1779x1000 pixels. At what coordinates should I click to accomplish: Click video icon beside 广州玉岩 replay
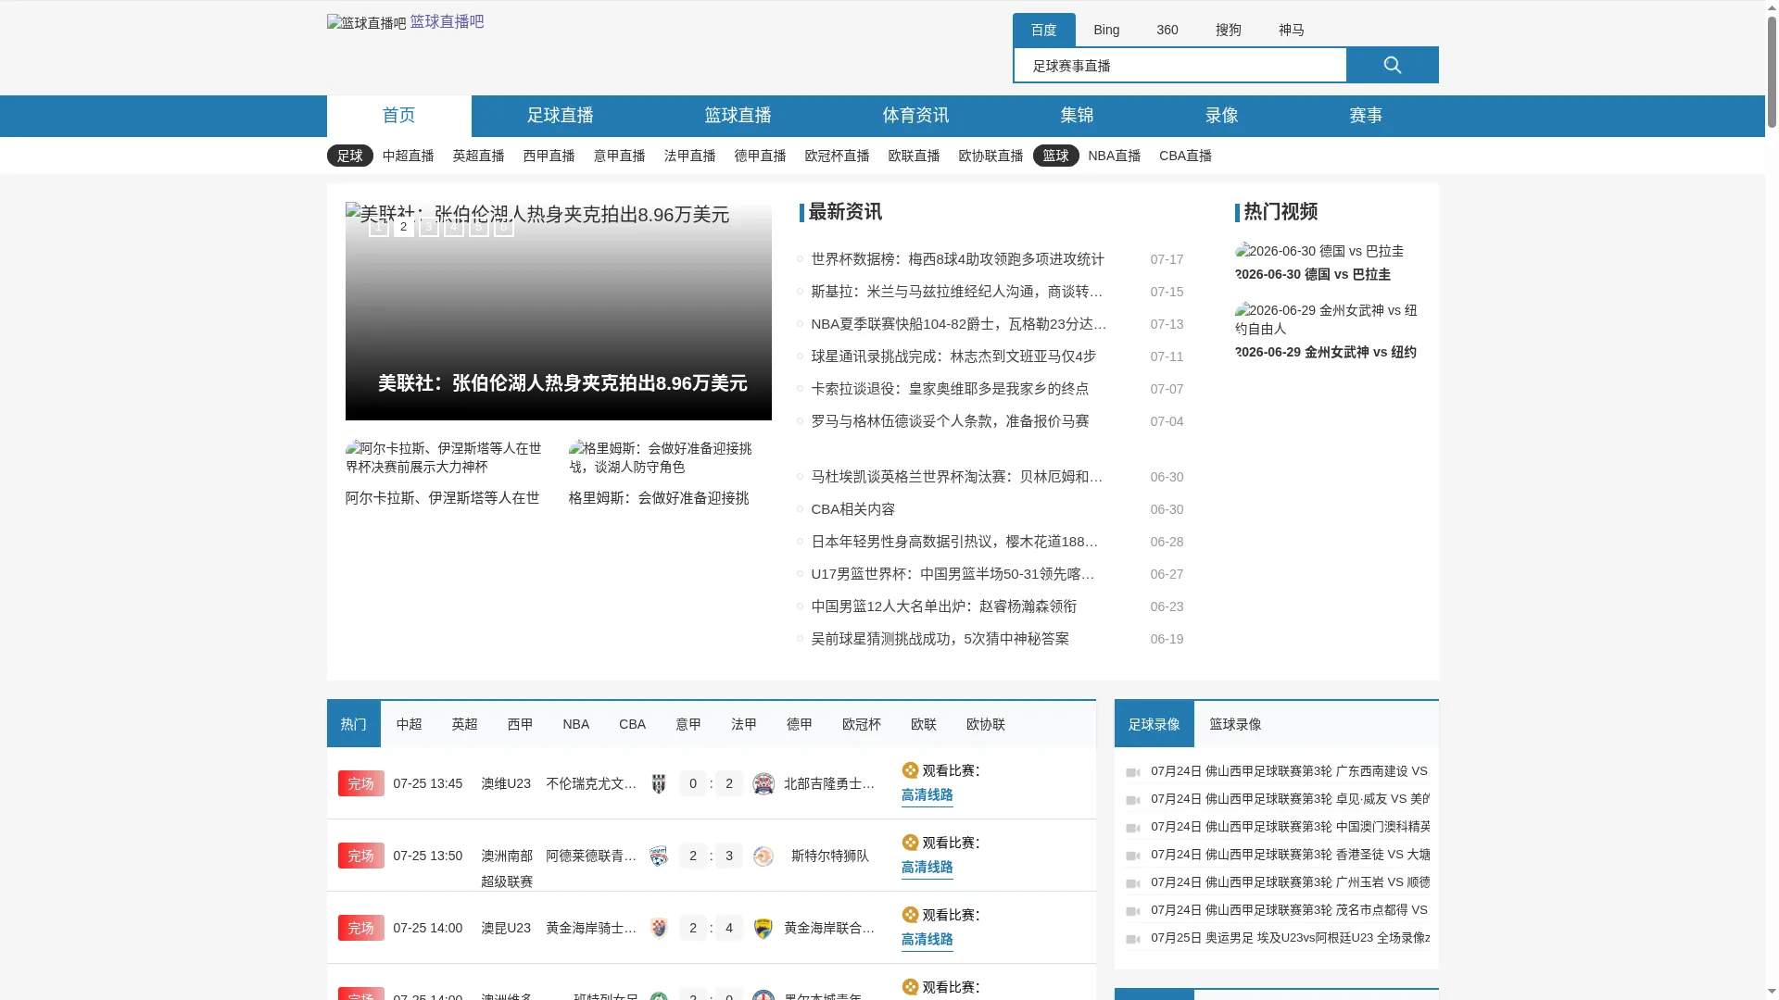(x=1132, y=883)
